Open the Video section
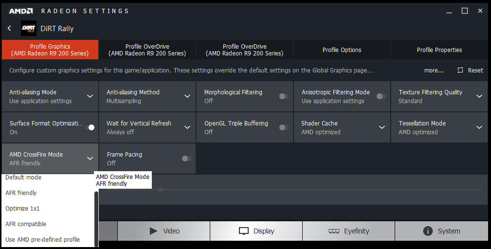Screen dimensions: 491x249 [164, 231]
